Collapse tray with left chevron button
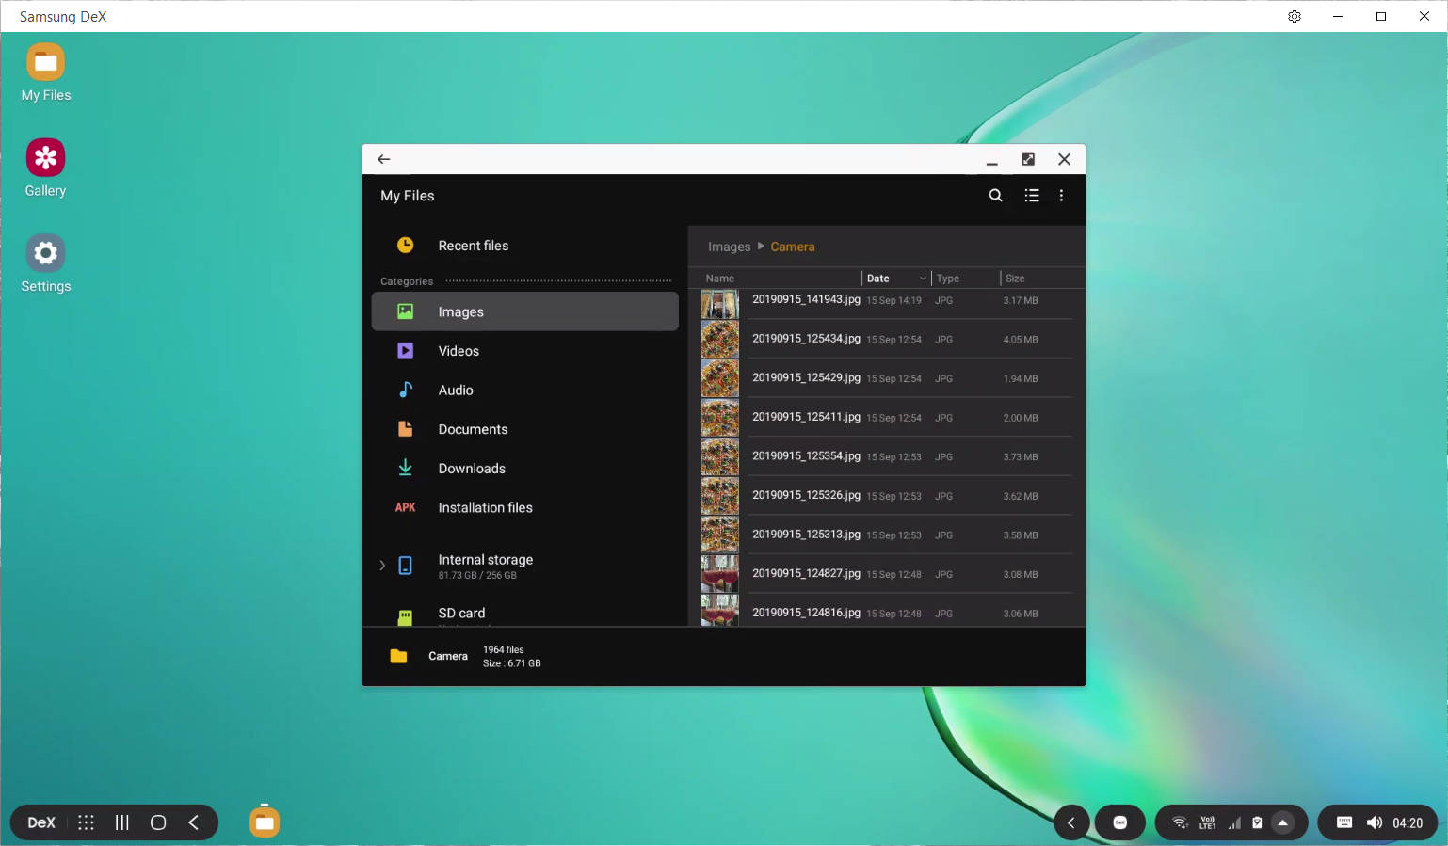 tap(1071, 822)
